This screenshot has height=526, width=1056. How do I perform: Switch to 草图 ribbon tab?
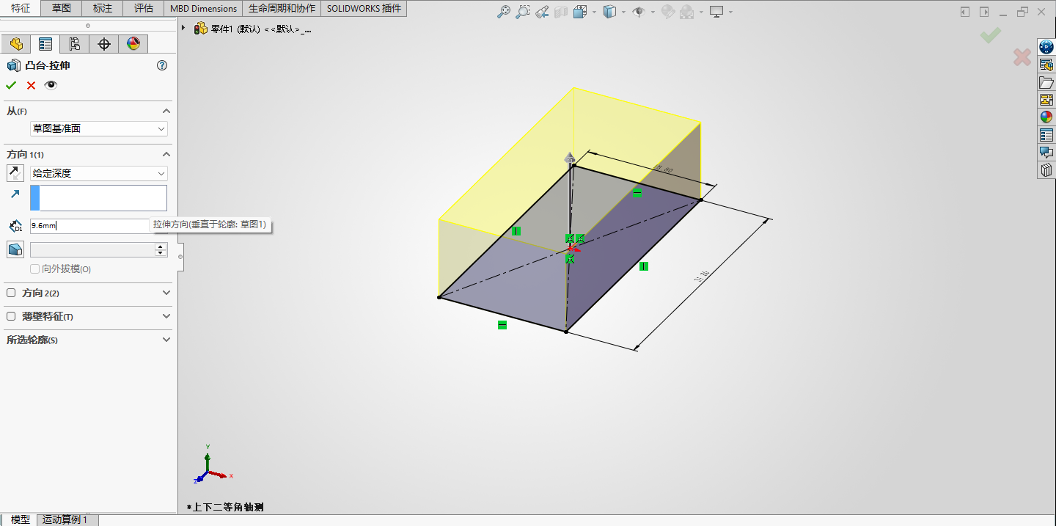pos(62,9)
